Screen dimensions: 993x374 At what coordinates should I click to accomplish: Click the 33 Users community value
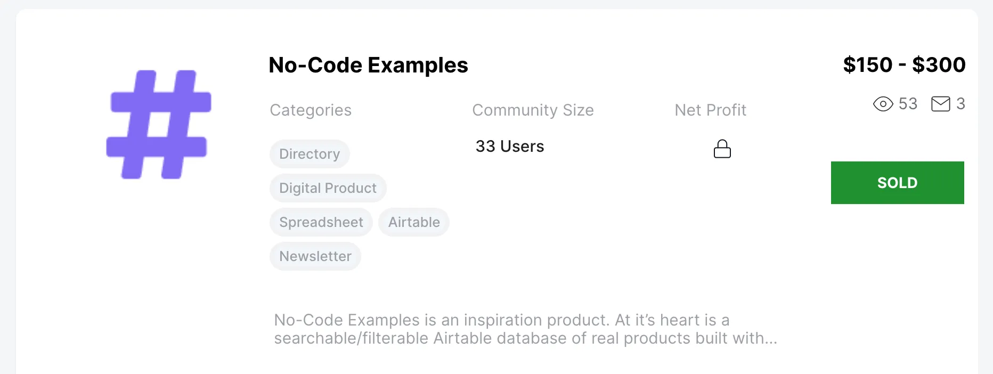(510, 147)
